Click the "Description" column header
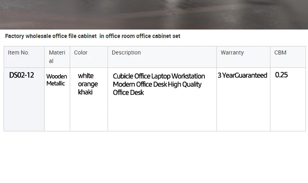This screenshot has height=183, width=308. [x=126, y=53]
